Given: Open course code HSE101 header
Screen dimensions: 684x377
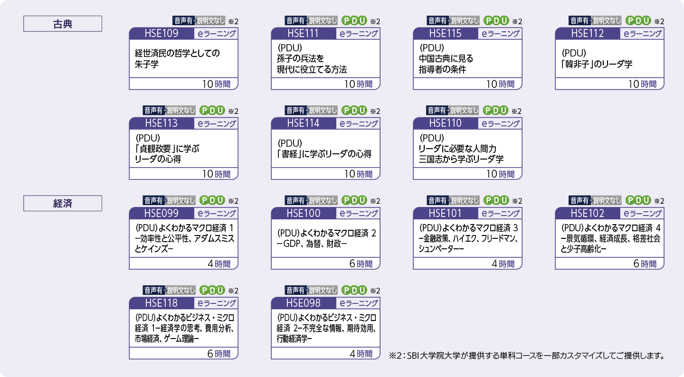Looking at the screenshot, I should pos(445,214).
